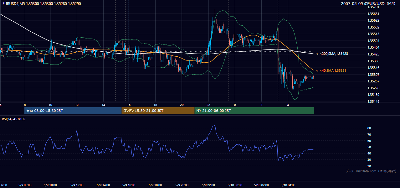
Task: Click the '5/10 02:00' bottom time label
Action: pos(261,185)
